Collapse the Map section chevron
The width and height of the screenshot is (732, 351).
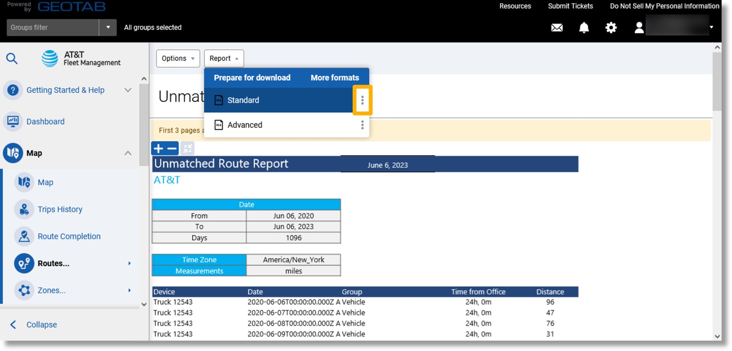click(x=128, y=153)
